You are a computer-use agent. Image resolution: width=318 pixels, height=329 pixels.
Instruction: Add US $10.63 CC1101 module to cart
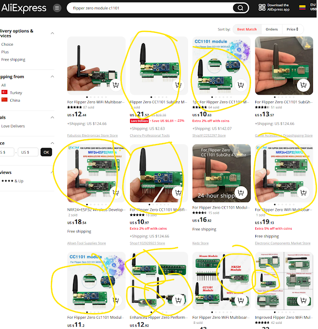coord(240,85)
